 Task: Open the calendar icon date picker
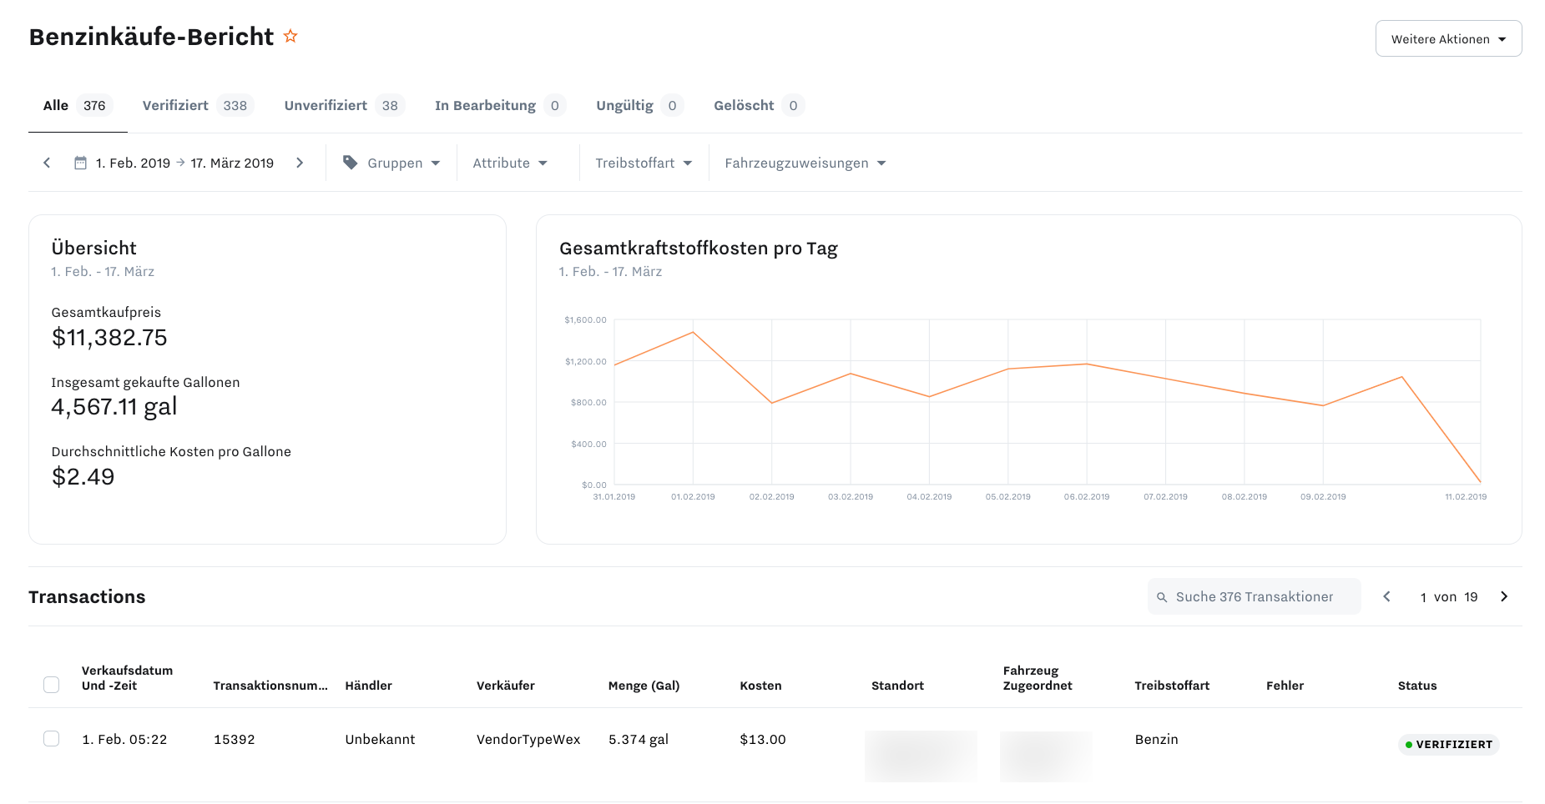(80, 163)
